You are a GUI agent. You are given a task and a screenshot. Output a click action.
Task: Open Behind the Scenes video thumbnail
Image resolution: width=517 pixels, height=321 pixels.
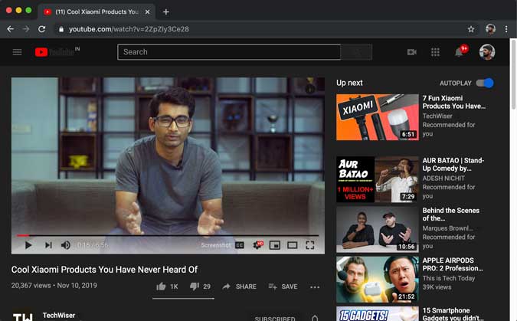point(377,229)
